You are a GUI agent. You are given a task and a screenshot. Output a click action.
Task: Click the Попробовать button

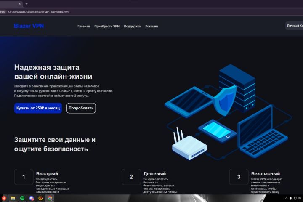pos(81,108)
